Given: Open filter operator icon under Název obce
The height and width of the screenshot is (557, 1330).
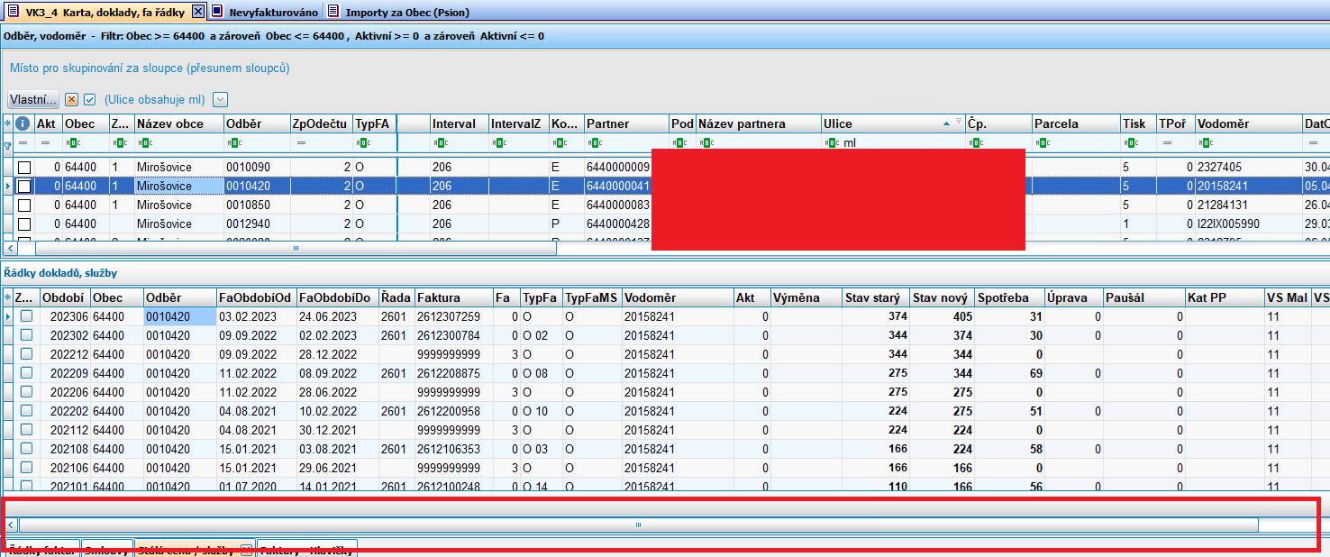Looking at the screenshot, I should point(144,143).
